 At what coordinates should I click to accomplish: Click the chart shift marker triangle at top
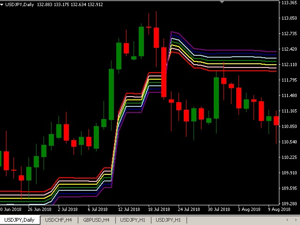(222, 2)
